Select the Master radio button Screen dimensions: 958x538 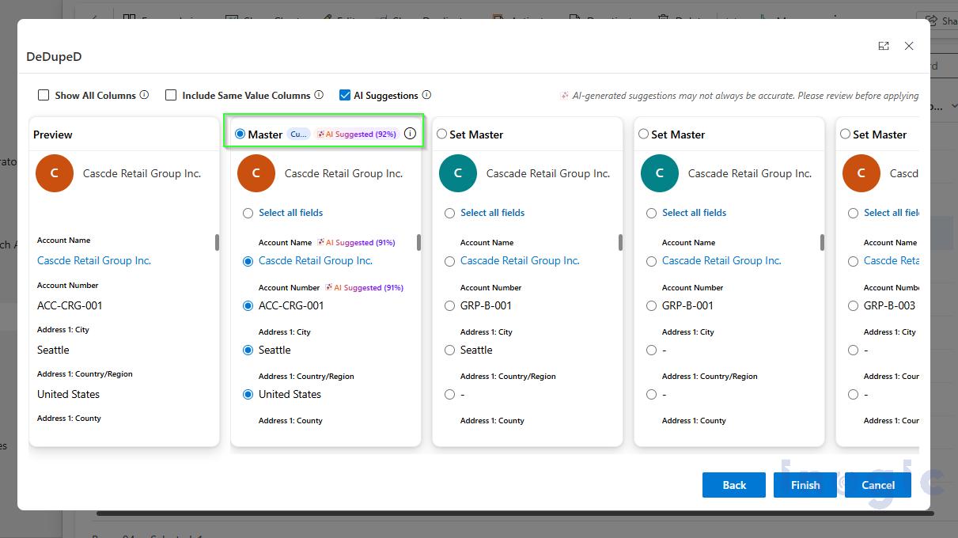[240, 134]
